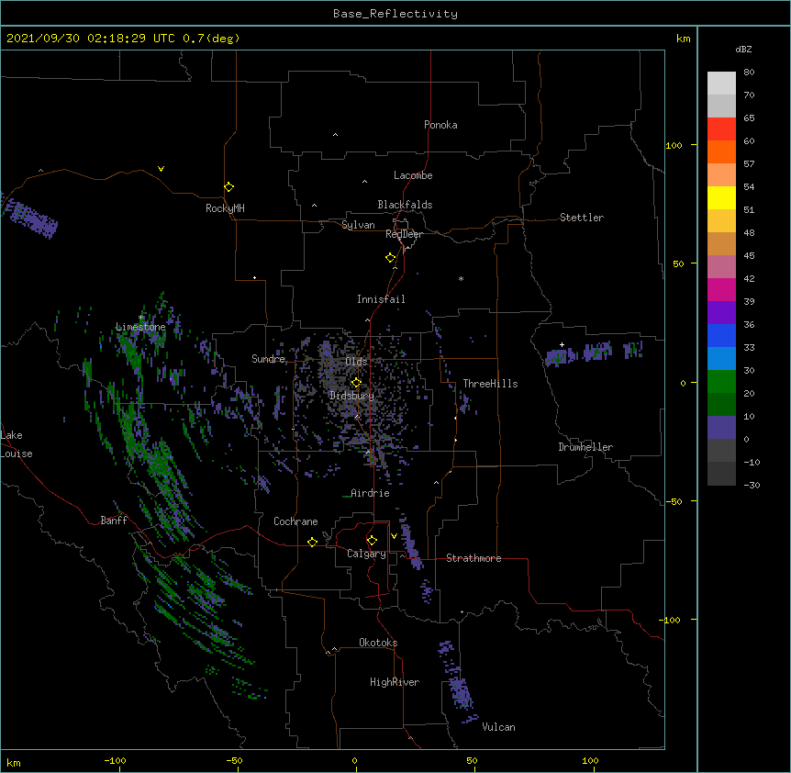Click the RockyMH map label
This screenshot has height=773, width=791.
click(225, 208)
